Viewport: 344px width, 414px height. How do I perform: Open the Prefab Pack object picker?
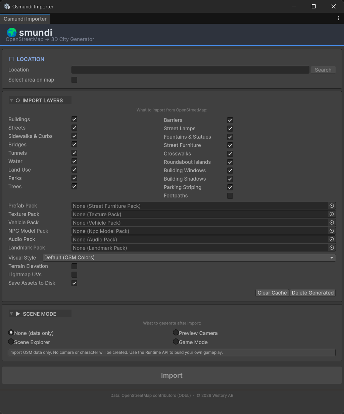click(x=332, y=205)
